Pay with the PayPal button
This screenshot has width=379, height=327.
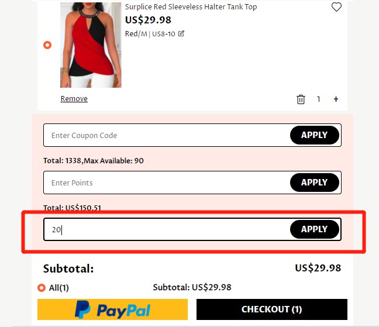click(x=113, y=309)
